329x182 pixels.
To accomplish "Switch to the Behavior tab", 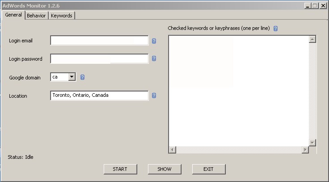I will tap(36, 16).
